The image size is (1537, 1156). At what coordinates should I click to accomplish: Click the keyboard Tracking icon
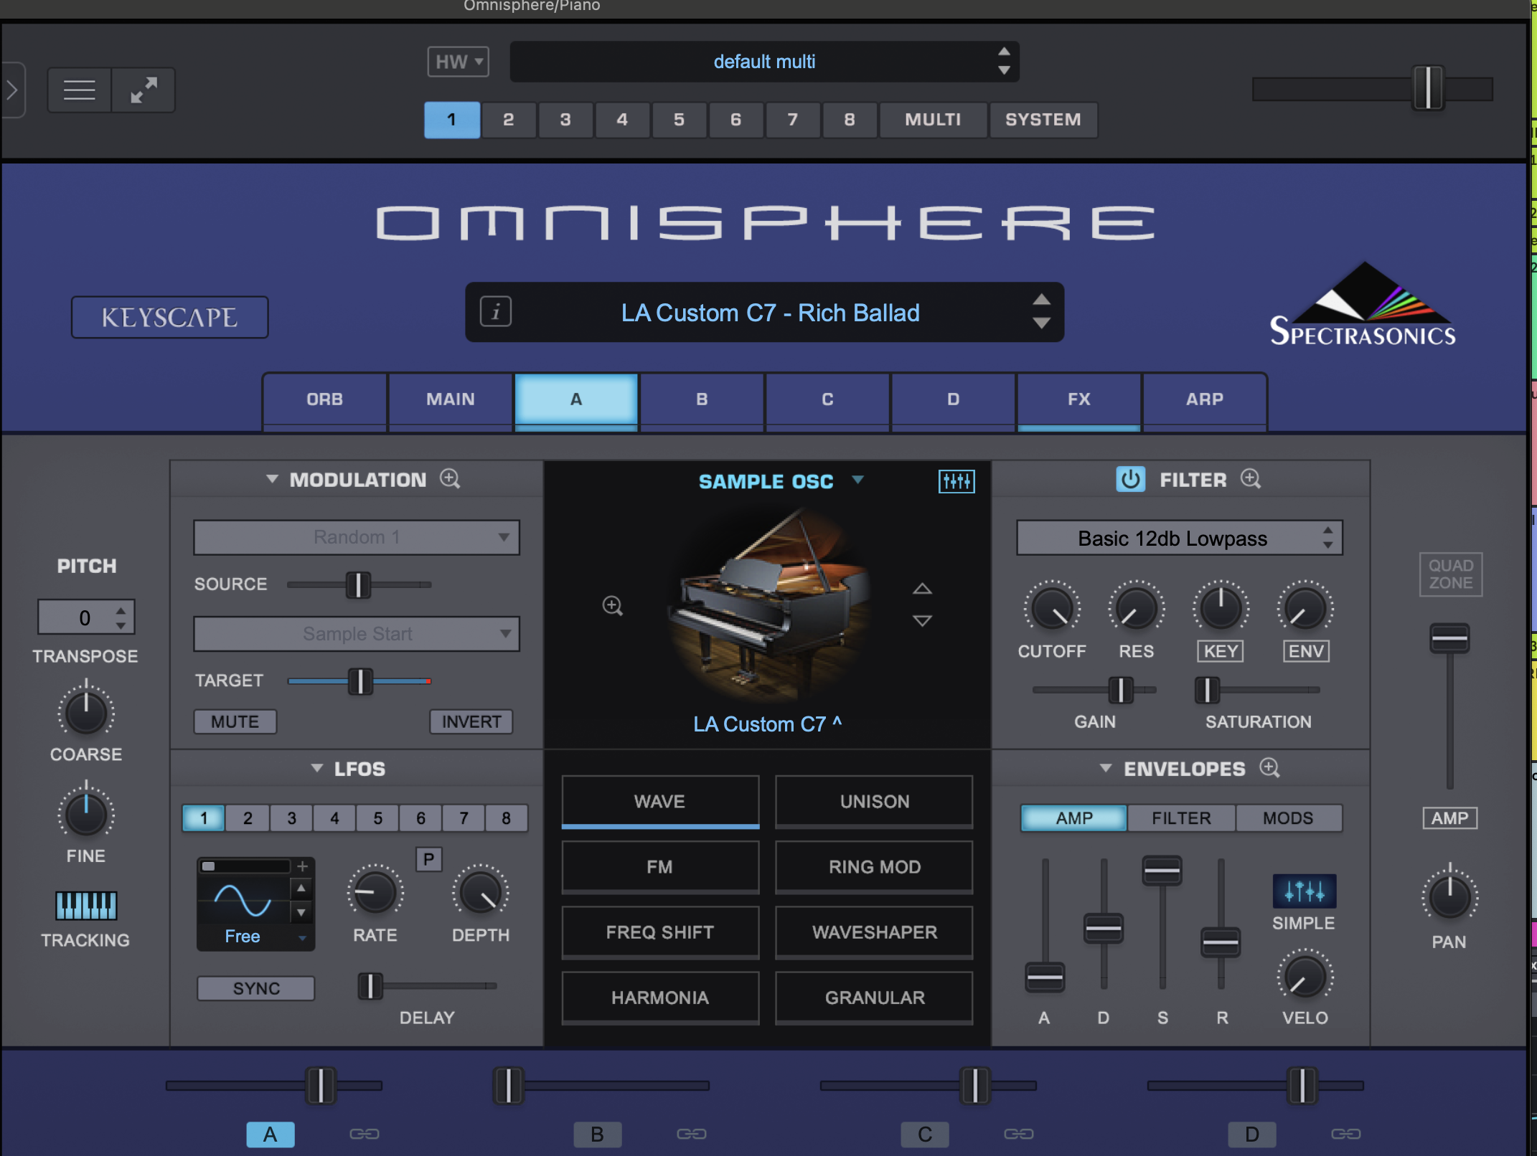coord(86,906)
